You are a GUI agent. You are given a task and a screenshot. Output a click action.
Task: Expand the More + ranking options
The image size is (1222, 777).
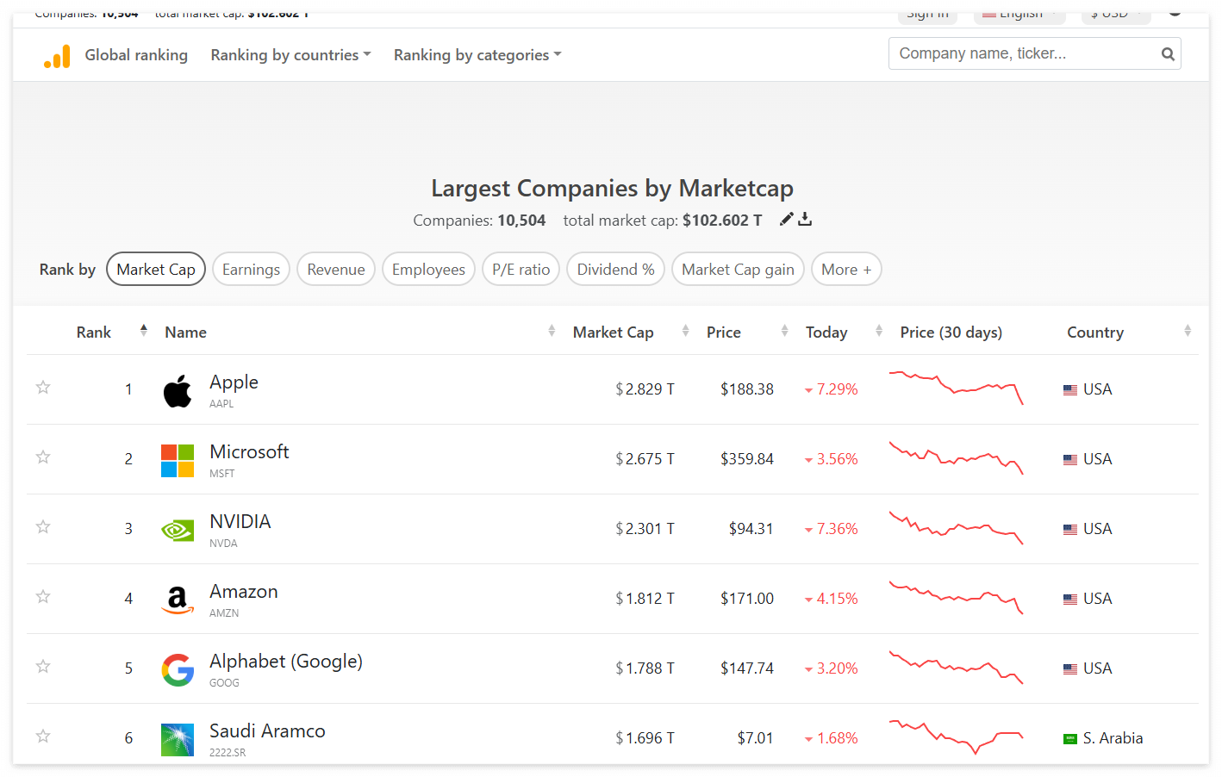pyautogui.click(x=846, y=270)
